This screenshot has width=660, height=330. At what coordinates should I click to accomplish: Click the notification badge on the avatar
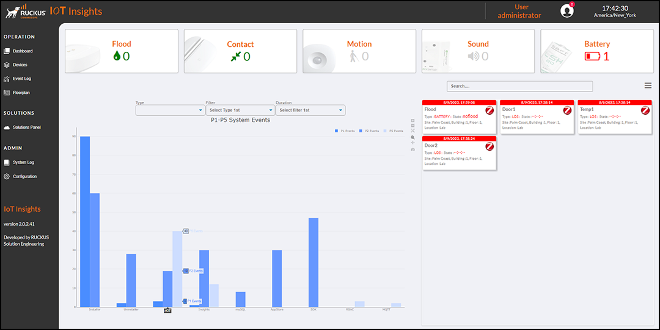571,5
